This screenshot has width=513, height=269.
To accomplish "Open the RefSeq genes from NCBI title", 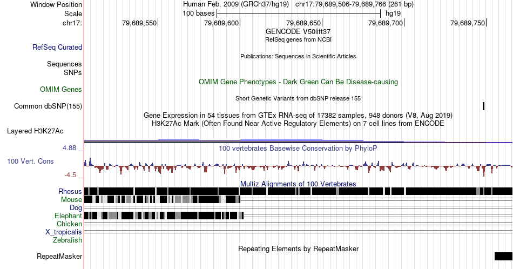I will (x=298, y=39).
